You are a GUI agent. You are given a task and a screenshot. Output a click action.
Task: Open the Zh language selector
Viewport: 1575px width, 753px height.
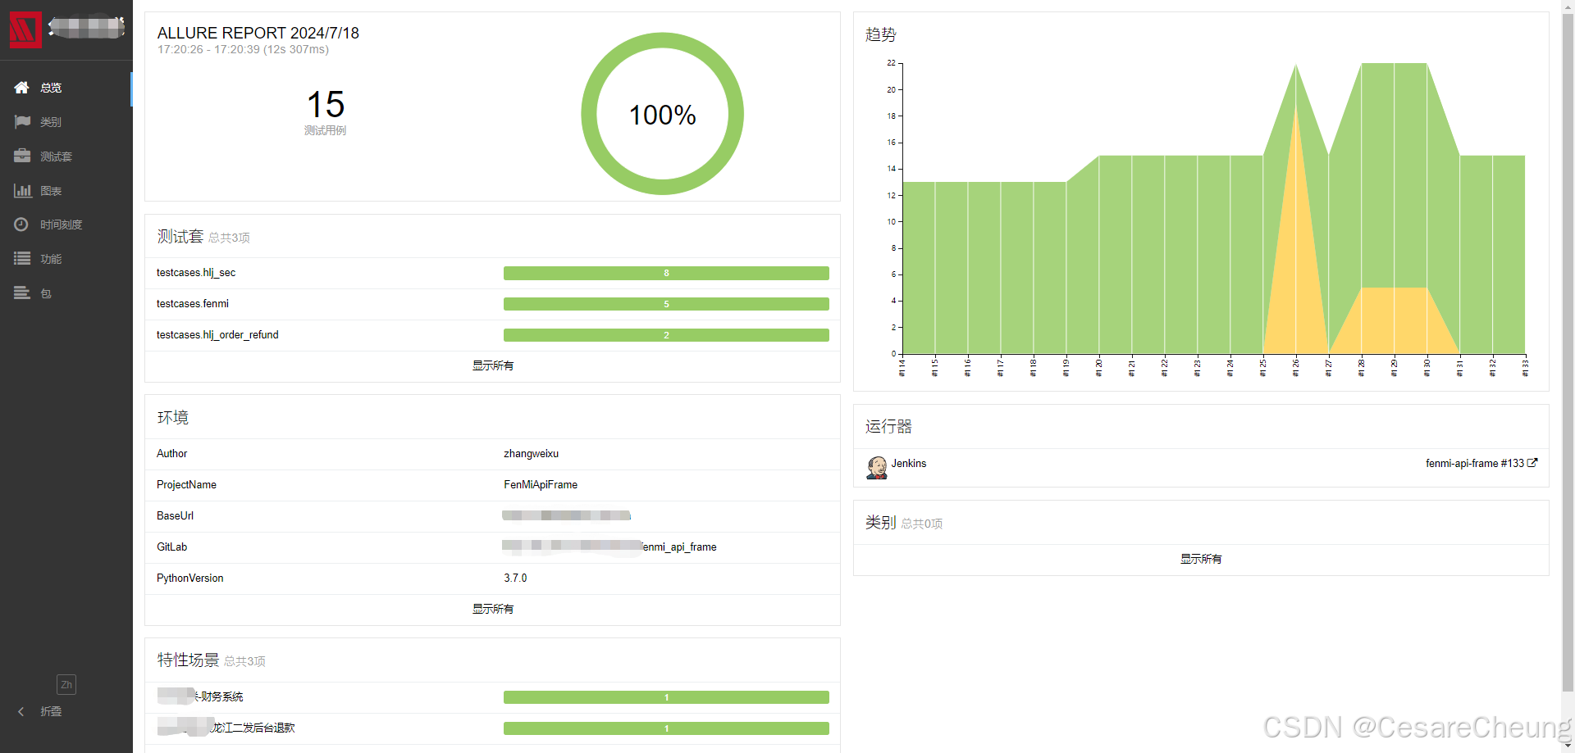coord(66,684)
